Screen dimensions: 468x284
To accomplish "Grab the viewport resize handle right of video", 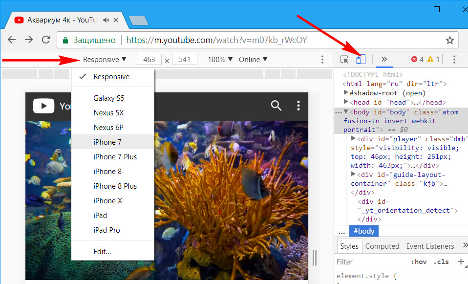I will pyautogui.click(x=314, y=258).
